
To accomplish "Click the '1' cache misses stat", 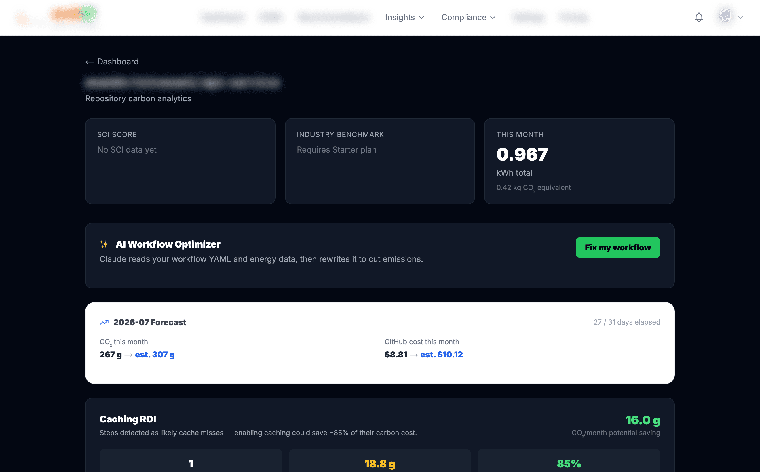I will coord(191,464).
